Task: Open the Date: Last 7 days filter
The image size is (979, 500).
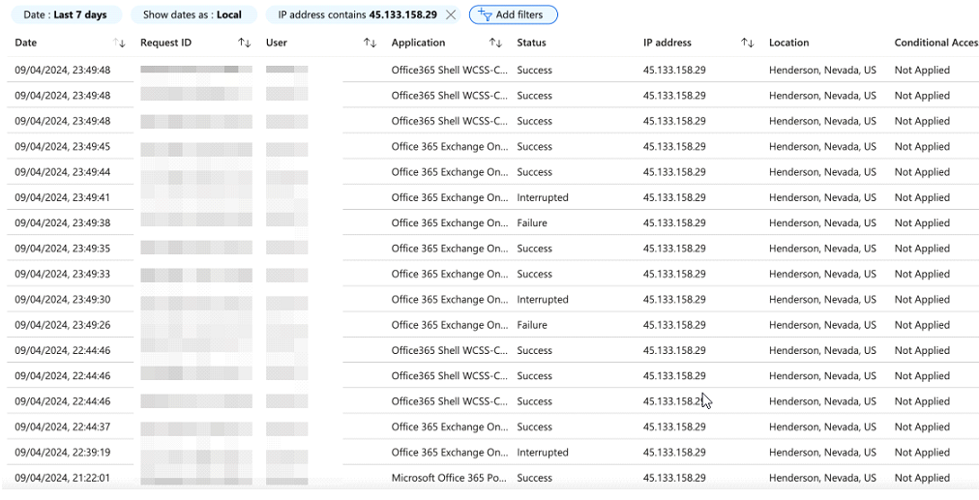Action: point(66,15)
